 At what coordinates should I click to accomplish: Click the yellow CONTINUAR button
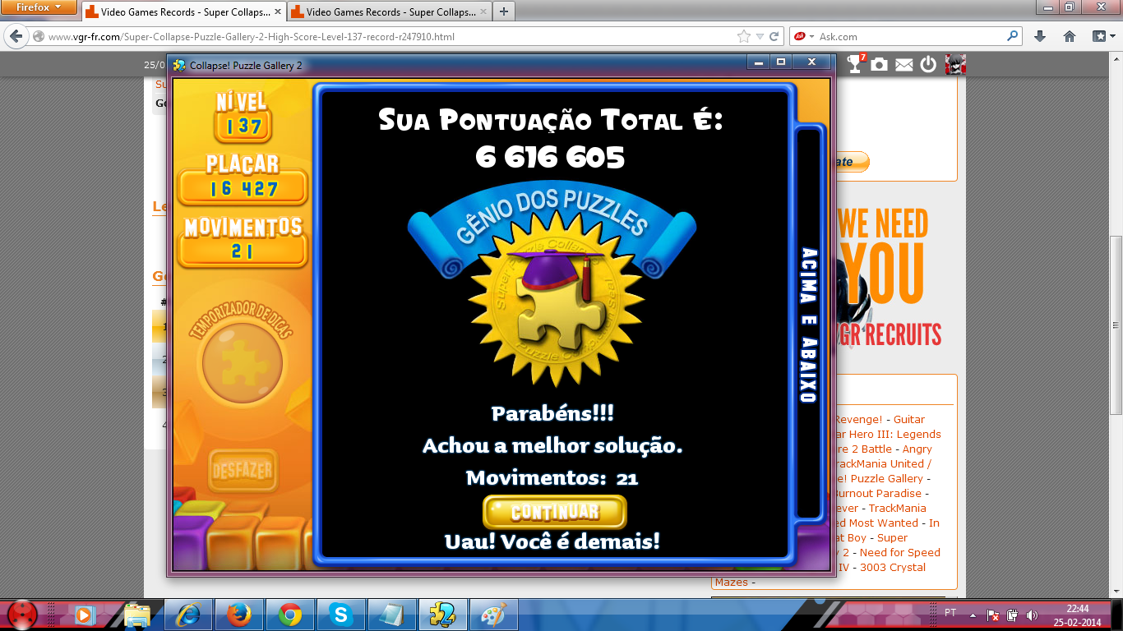point(554,512)
